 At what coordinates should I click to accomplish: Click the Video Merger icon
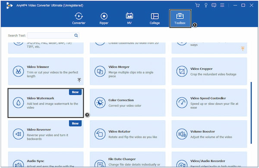[100, 71]
